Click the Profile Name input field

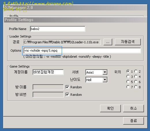57,29
